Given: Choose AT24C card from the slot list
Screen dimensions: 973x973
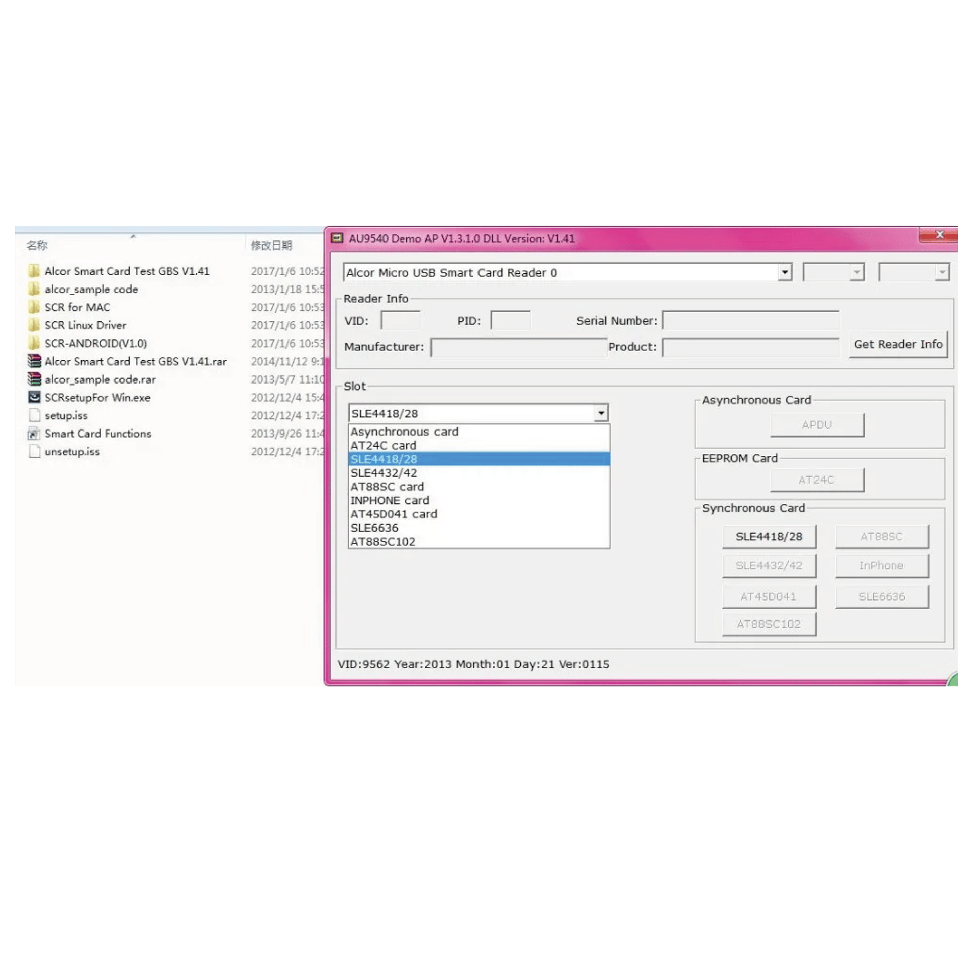Looking at the screenshot, I should (x=479, y=446).
